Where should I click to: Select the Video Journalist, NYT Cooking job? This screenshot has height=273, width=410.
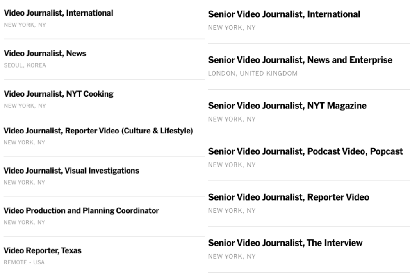tap(59, 94)
